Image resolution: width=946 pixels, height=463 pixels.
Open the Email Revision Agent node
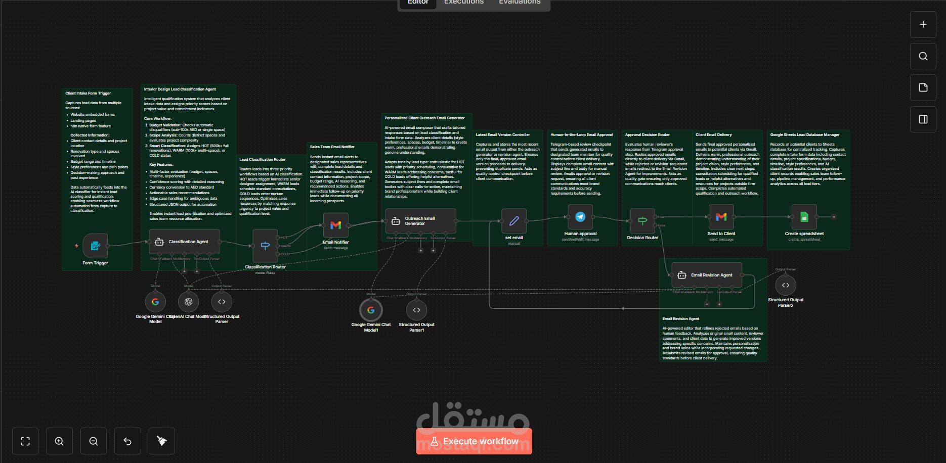(x=706, y=275)
